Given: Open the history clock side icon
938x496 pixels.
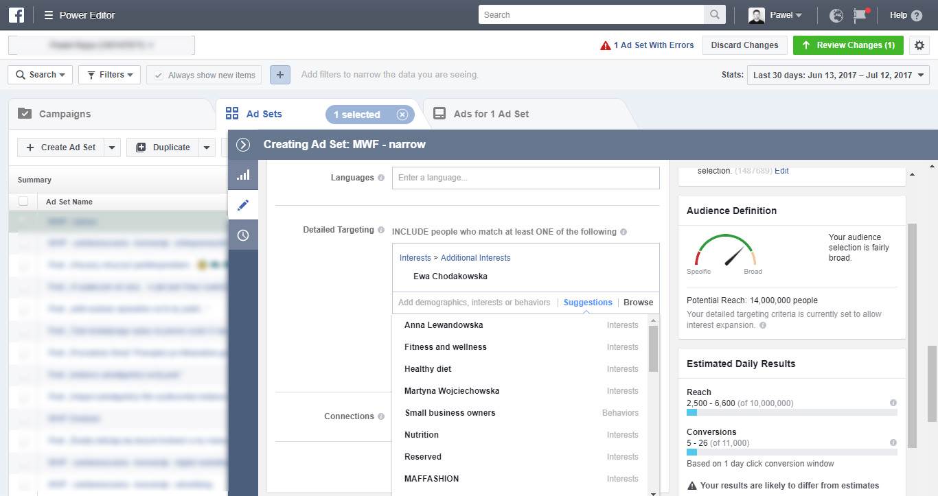Looking at the screenshot, I should (x=243, y=235).
